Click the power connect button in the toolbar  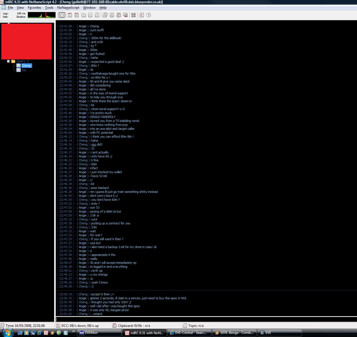coord(62,15)
